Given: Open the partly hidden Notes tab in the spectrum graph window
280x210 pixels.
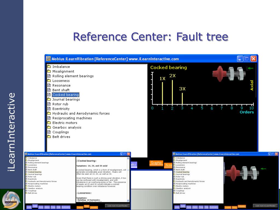Looking at the screenshot, I should pyautogui.click(x=168, y=165).
